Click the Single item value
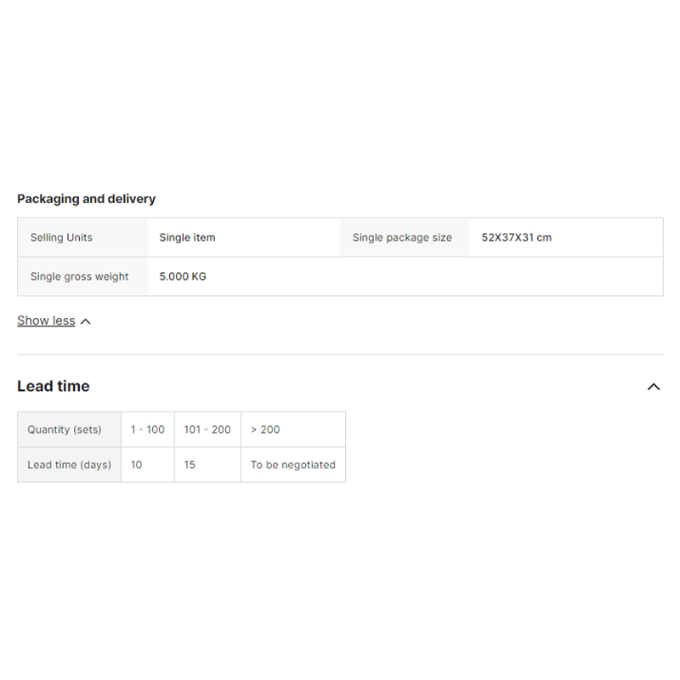The height and width of the screenshot is (680, 680). tap(187, 237)
